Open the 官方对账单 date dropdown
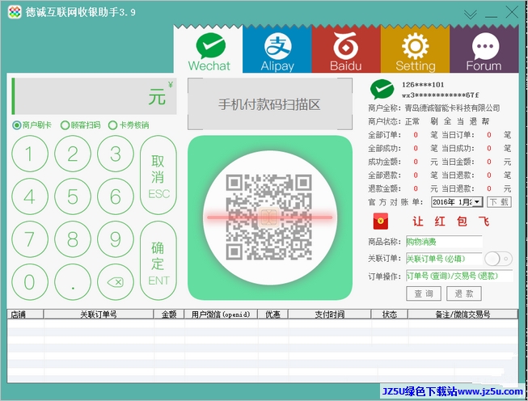Image resolution: width=528 pixels, height=401 pixels. point(477,202)
